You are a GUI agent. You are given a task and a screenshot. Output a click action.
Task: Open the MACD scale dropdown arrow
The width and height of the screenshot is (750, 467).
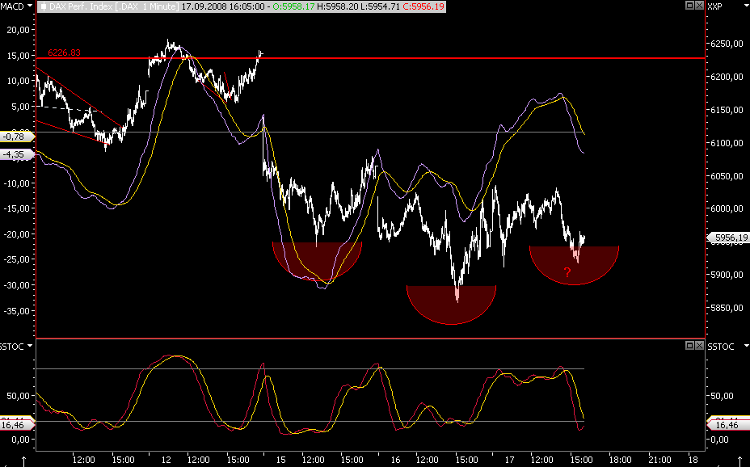[x=30, y=6]
